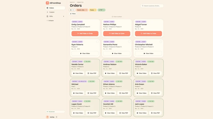View video for Scarlett Hill

110,113
